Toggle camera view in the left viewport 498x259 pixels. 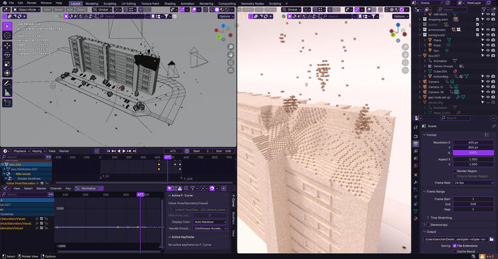coord(231,62)
